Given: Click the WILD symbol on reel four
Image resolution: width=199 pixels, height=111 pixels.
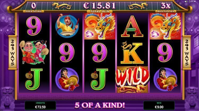Looking at the screenshot, I should pyautogui.click(x=132, y=80).
